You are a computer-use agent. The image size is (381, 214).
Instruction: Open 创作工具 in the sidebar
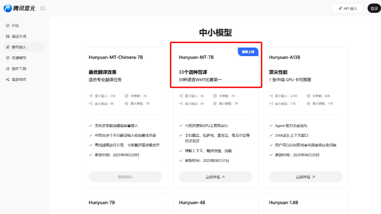(24, 68)
